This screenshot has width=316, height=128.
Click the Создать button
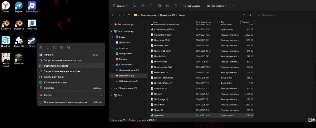[119, 6]
